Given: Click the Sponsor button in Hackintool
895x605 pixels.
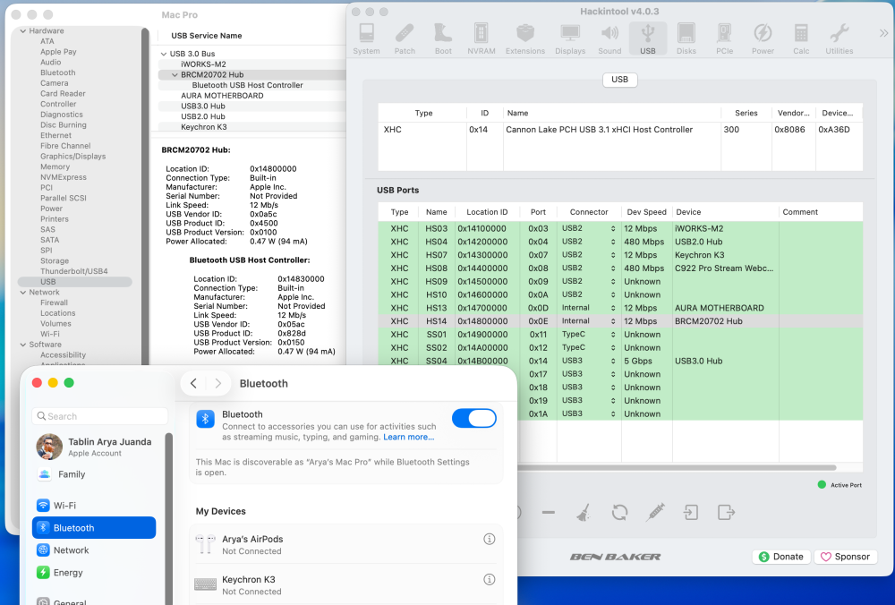Looking at the screenshot, I should point(846,557).
